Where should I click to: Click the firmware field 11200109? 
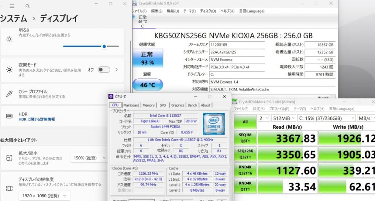pos(237,45)
